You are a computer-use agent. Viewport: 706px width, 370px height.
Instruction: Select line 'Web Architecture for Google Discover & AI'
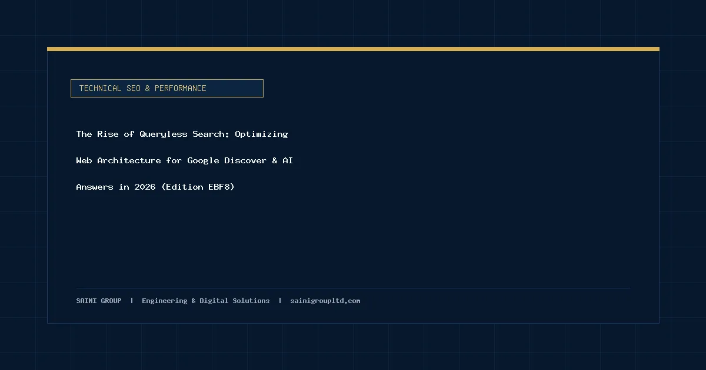(x=185, y=160)
